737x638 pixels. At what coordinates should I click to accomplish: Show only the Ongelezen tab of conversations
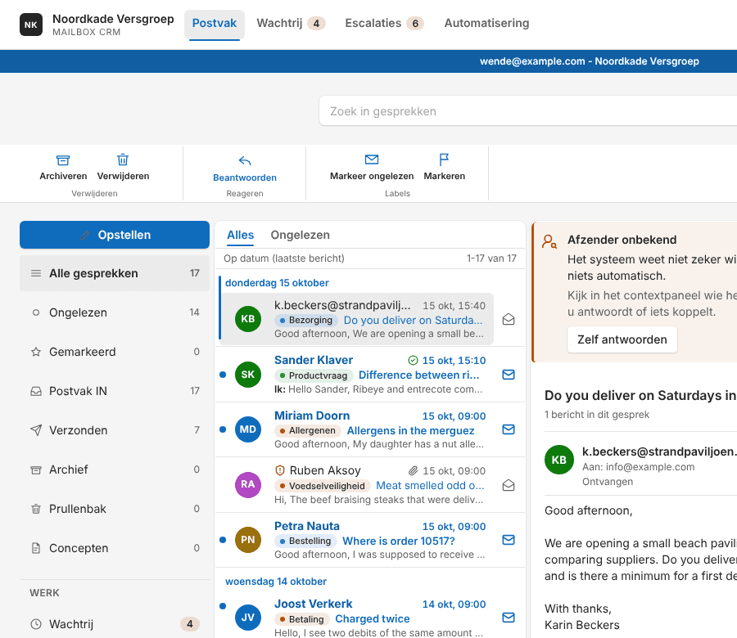tap(300, 235)
